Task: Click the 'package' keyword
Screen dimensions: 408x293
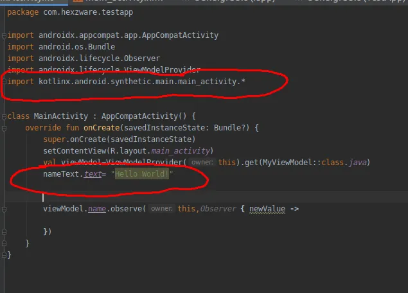Action: [23, 12]
